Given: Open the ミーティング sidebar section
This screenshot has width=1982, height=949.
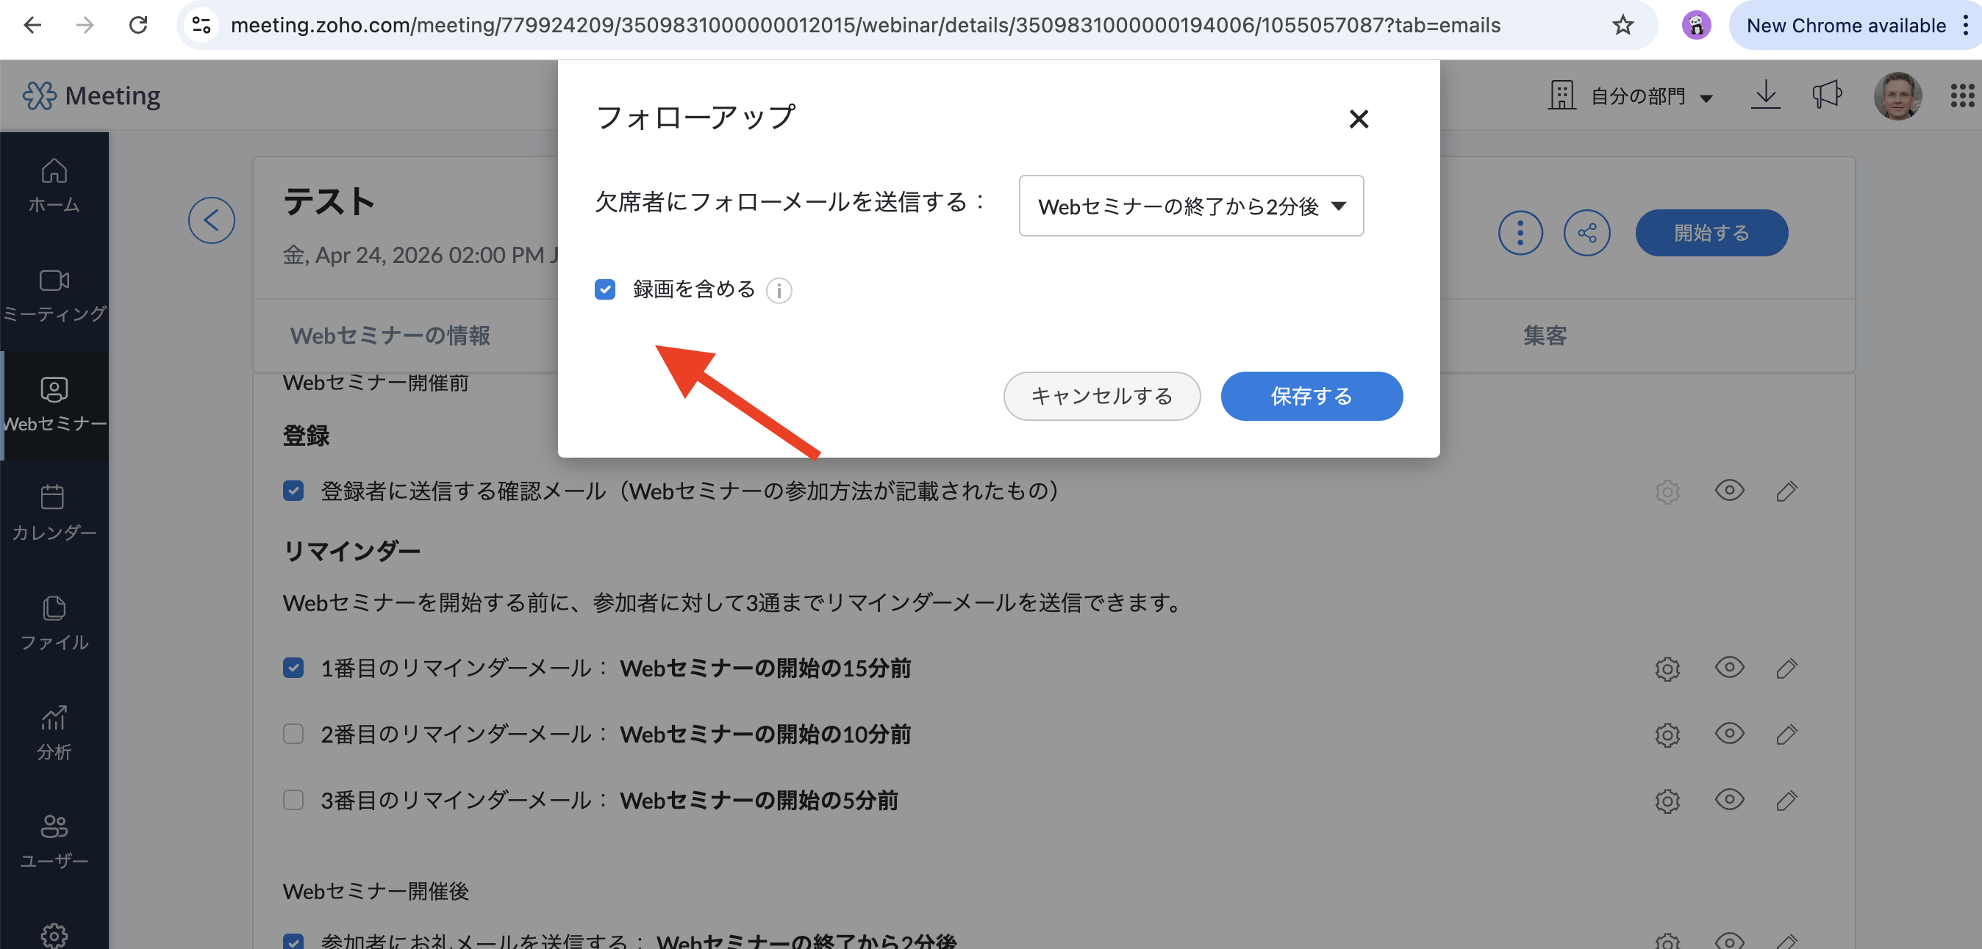Looking at the screenshot, I should click(54, 295).
